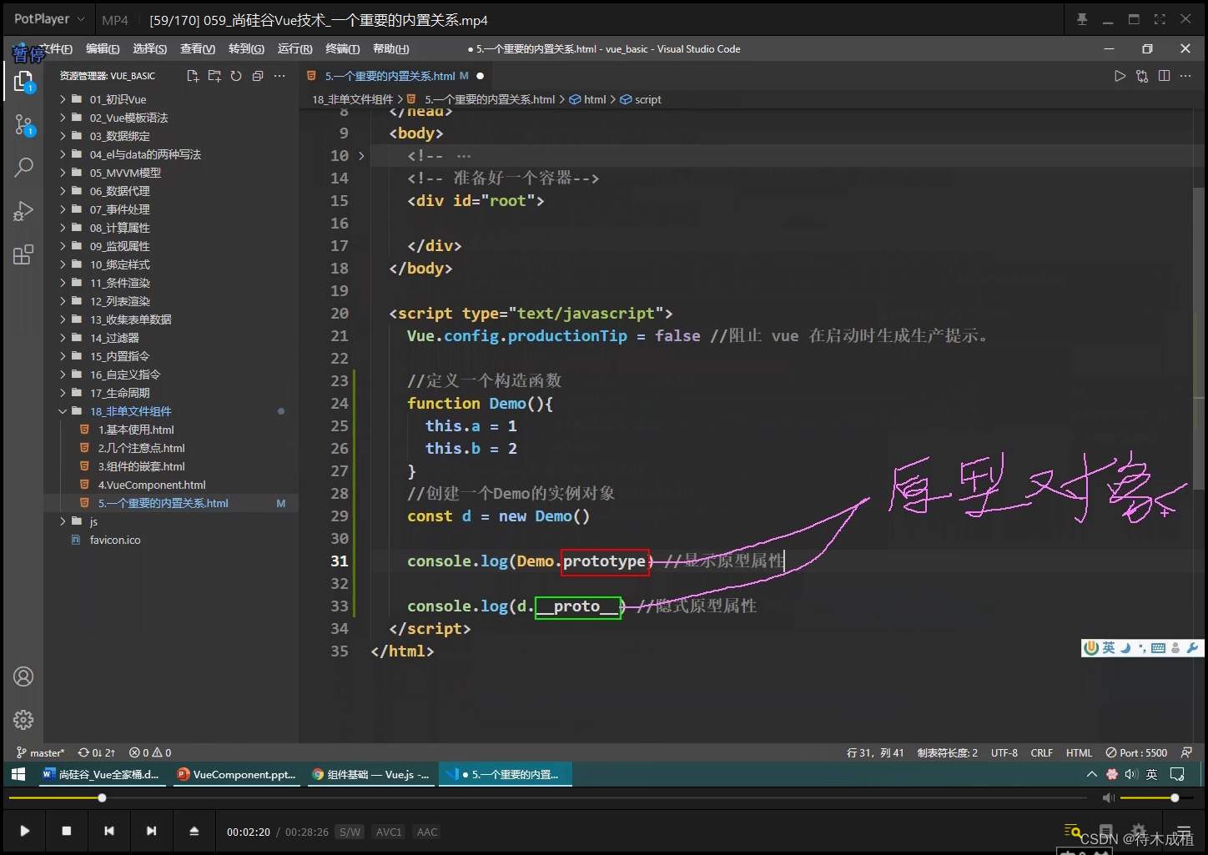Open the Explorer view in activity bar

23,81
